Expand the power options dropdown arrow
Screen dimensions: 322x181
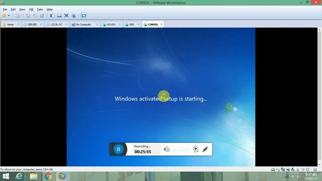[9, 16]
